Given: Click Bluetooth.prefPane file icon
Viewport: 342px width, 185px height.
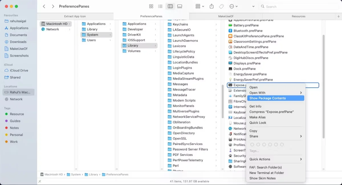Looking at the screenshot, I should tap(231, 31).
